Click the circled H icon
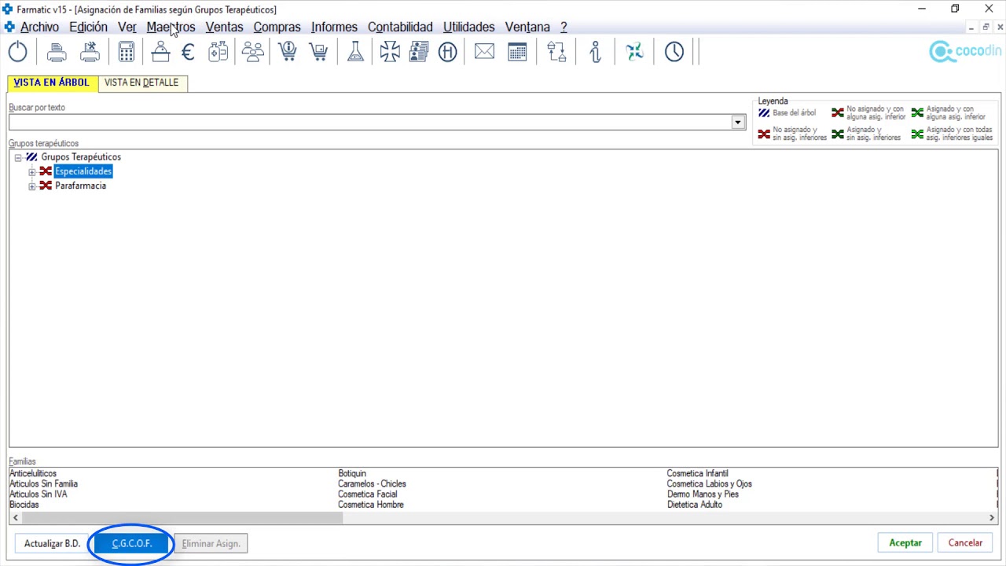Screen dimensions: 1006x566 click(447, 53)
